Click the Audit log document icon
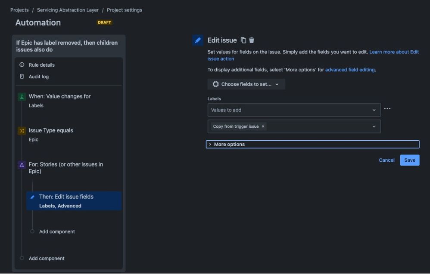Screen dimensions: 430x274 click(x=22, y=76)
